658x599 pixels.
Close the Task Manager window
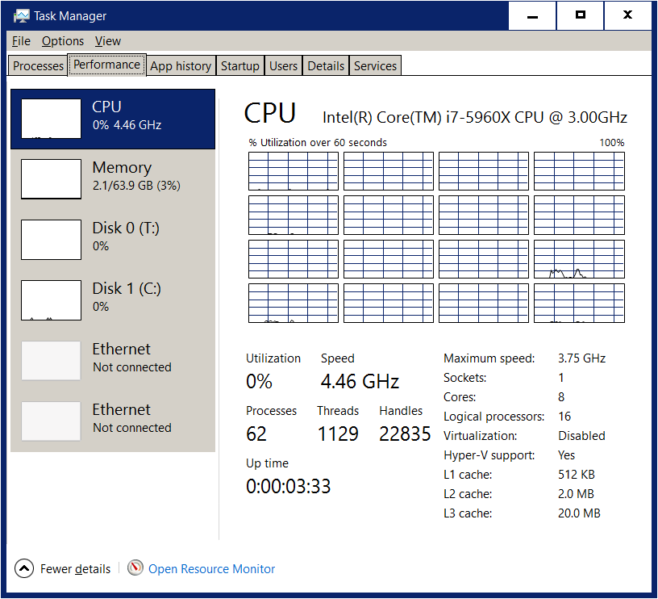click(627, 15)
